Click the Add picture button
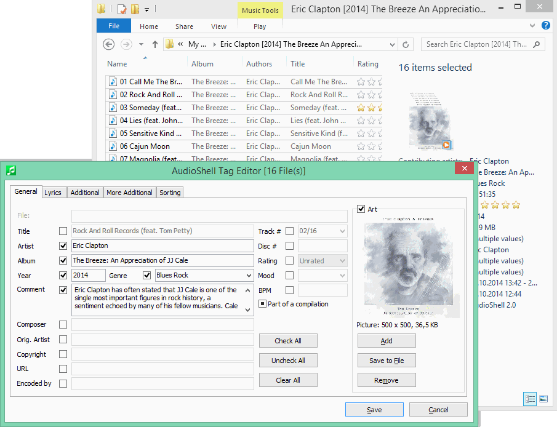 pos(387,341)
